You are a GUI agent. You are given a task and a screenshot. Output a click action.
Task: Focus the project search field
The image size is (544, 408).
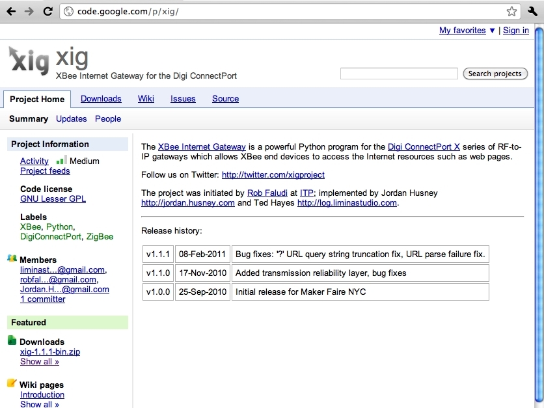(x=399, y=74)
